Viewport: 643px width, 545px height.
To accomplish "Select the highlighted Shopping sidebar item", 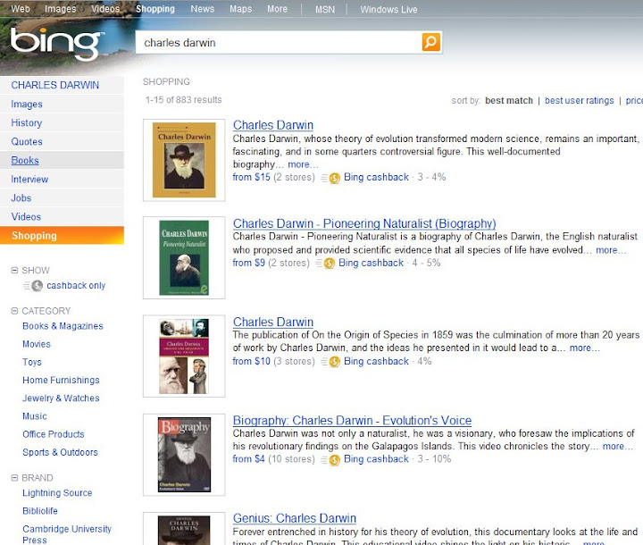I will coord(62,236).
